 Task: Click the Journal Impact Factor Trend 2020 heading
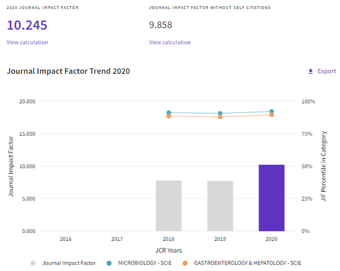pyautogui.click(x=69, y=71)
